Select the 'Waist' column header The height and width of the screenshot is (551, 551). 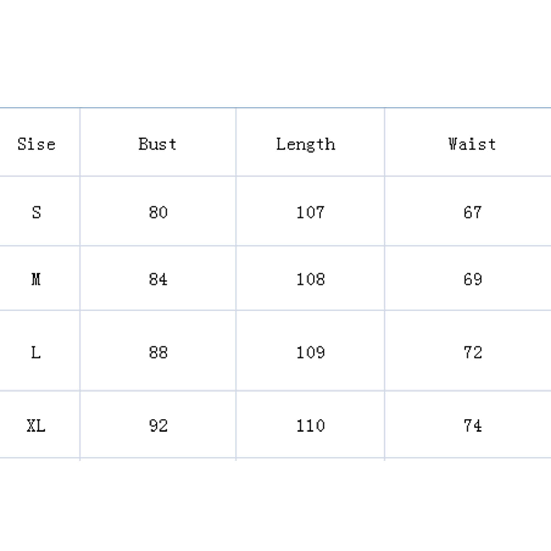[472, 144]
